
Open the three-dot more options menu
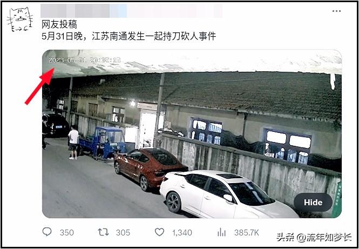(x=336, y=11)
